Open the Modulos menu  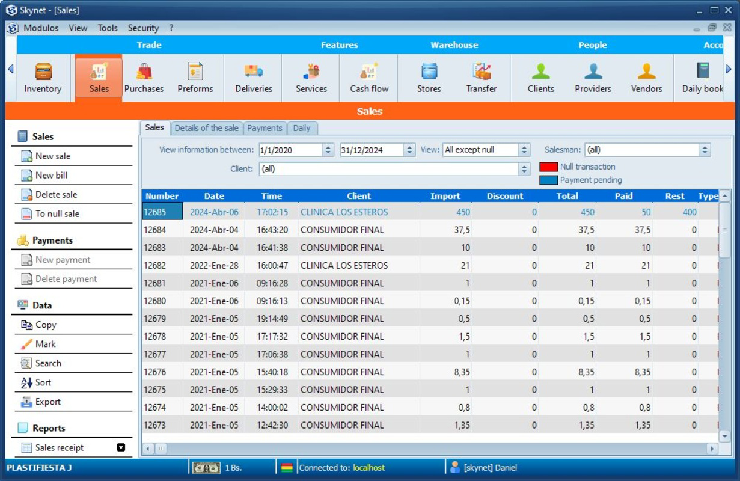coord(41,28)
